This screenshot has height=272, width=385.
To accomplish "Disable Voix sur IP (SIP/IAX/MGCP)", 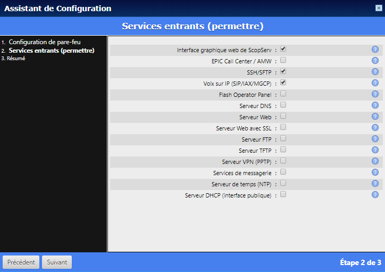I will click(x=283, y=83).
